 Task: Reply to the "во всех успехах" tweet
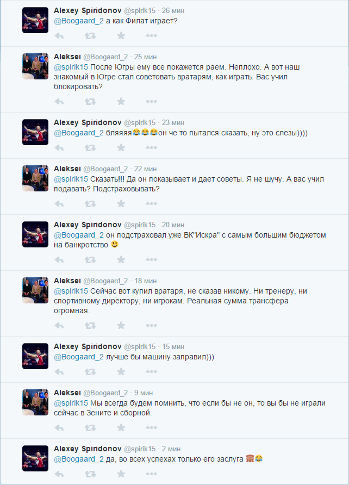[59, 474]
